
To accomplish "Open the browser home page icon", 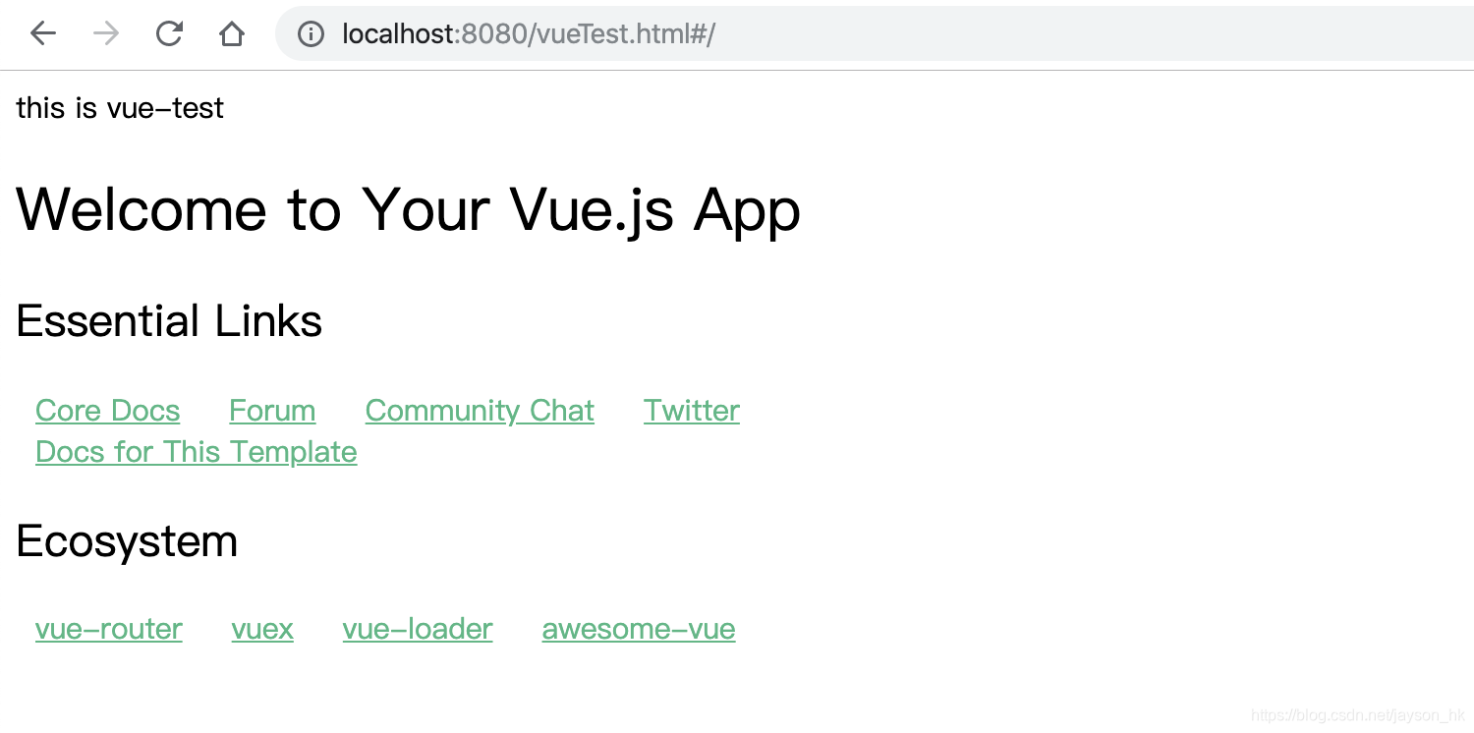I will [232, 34].
